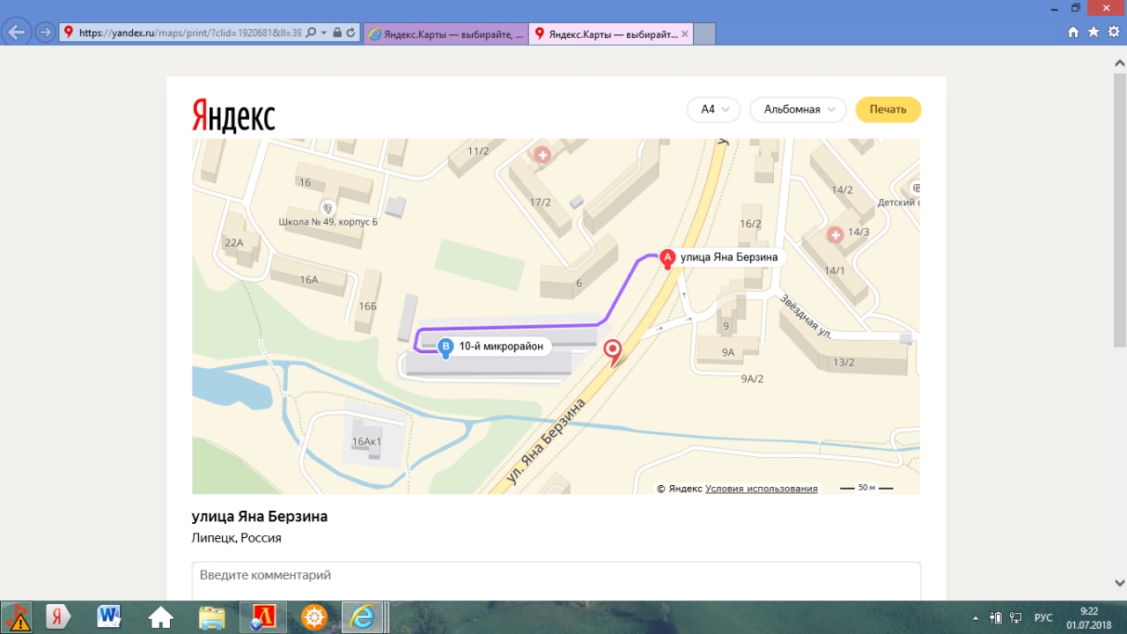
Task: Open the address bar autocomplete dropdown arrow
Action: (x=324, y=33)
